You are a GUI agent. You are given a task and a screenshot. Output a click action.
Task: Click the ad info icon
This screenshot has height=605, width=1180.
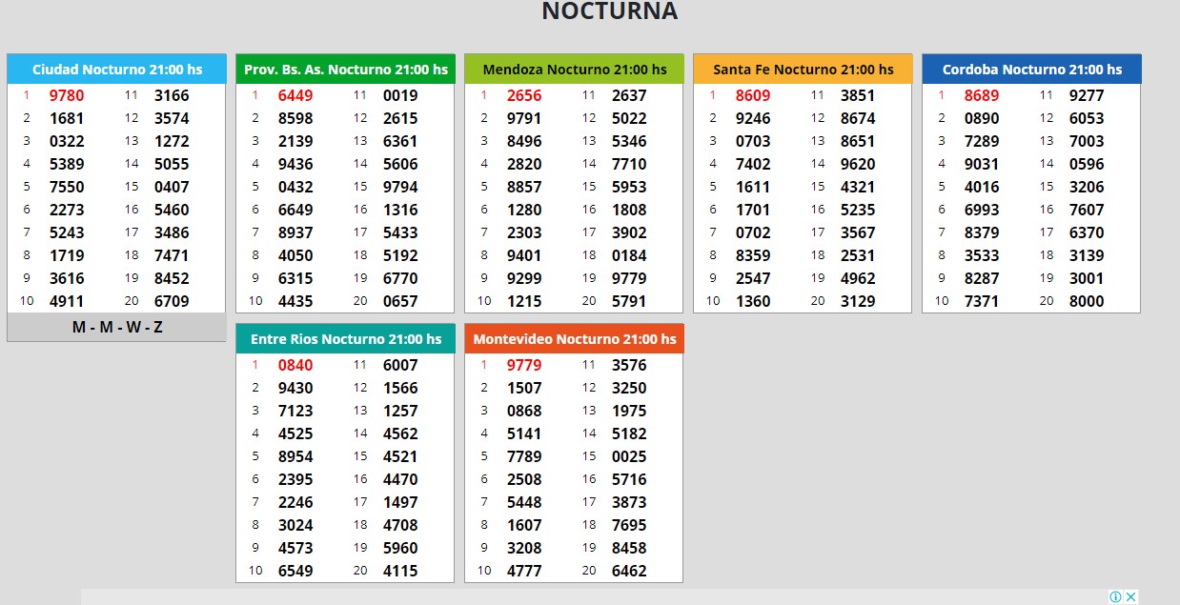click(1115, 597)
